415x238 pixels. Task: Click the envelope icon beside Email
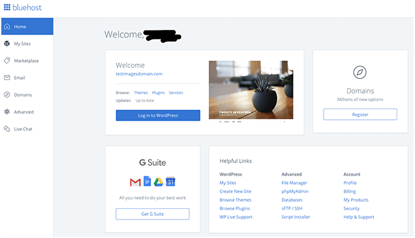pyautogui.click(x=7, y=77)
